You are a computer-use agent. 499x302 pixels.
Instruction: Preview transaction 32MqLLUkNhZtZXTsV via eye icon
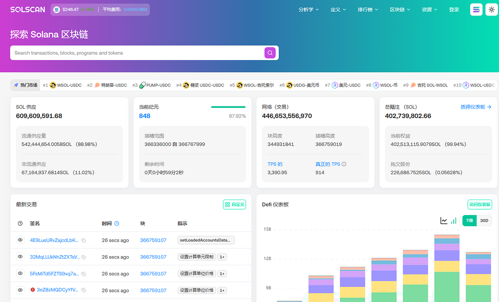click(20, 257)
